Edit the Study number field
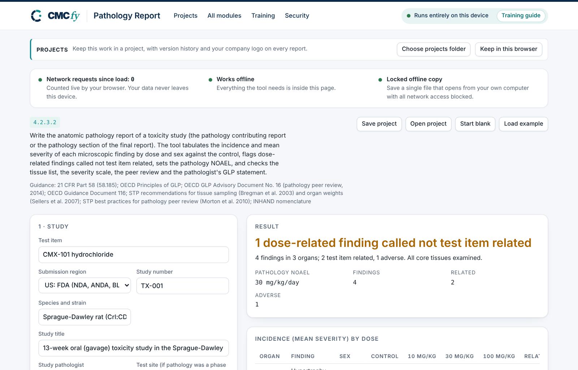578x370 pixels. pos(182,286)
